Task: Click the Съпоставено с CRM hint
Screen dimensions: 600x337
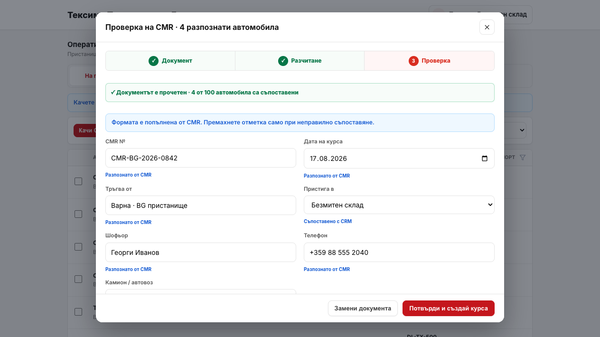Action: 328,221
